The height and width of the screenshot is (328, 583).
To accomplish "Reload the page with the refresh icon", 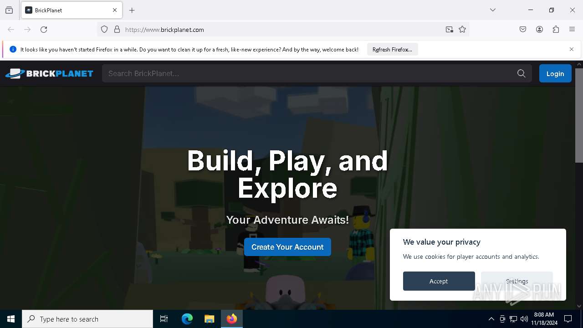I will click(44, 30).
